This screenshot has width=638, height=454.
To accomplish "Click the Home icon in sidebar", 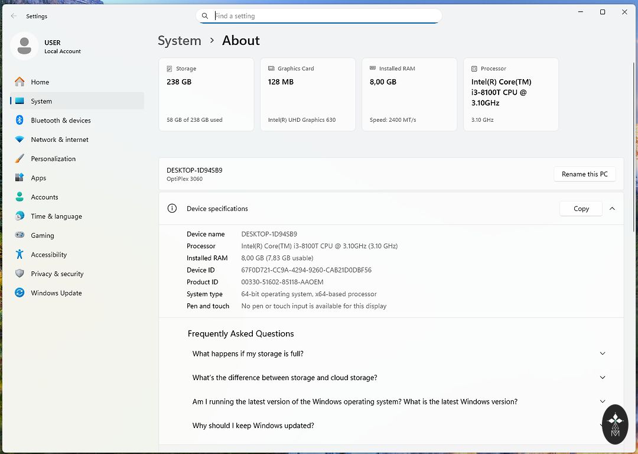I will click(19, 82).
